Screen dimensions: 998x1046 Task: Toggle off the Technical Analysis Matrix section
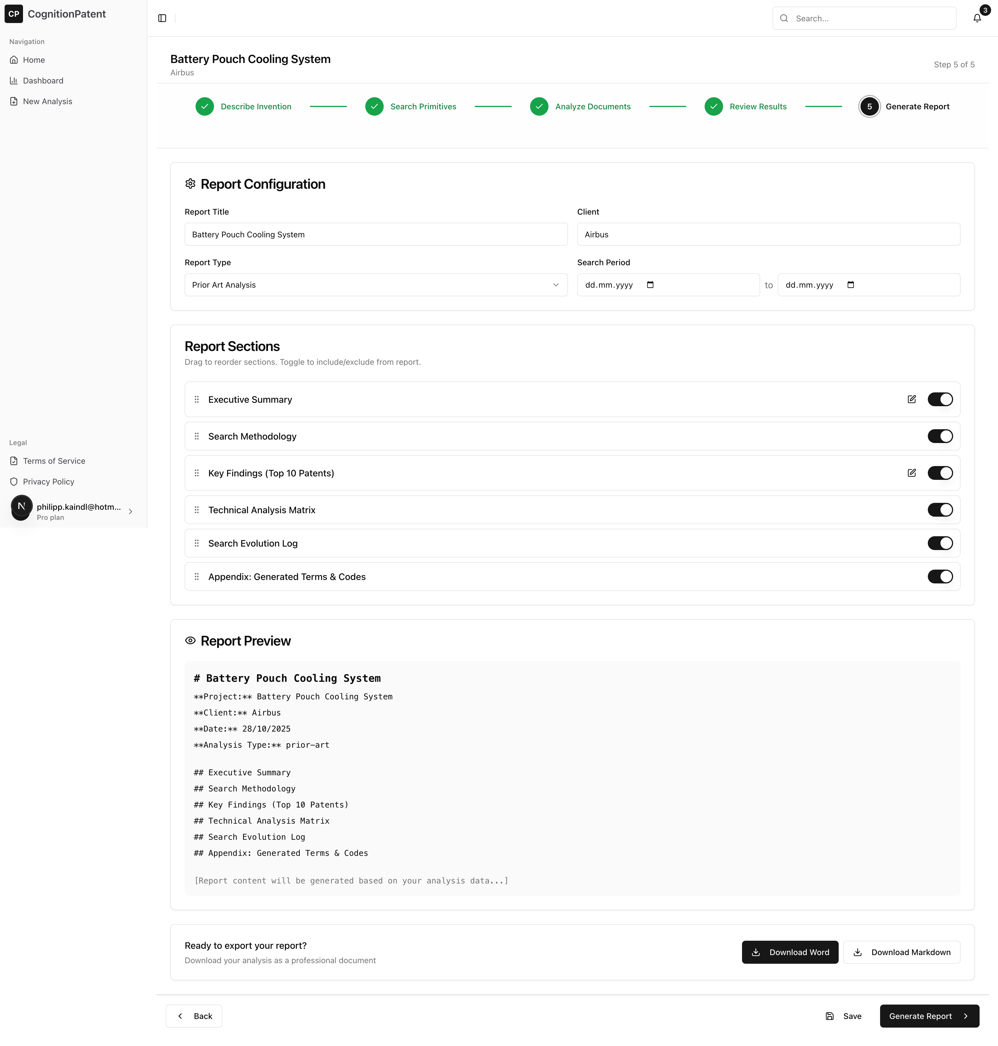pyautogui.click(x=940, y=509)
